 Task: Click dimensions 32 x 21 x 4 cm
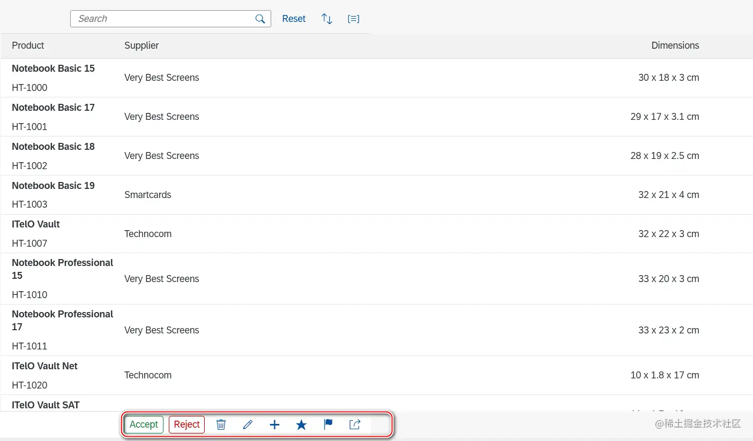pyautogui.click(x=669, y=195)
